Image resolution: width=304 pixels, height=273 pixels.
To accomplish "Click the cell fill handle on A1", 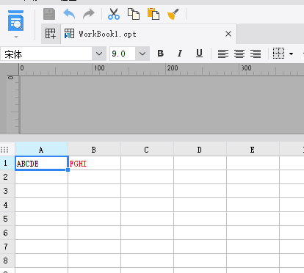I will 68,170.
